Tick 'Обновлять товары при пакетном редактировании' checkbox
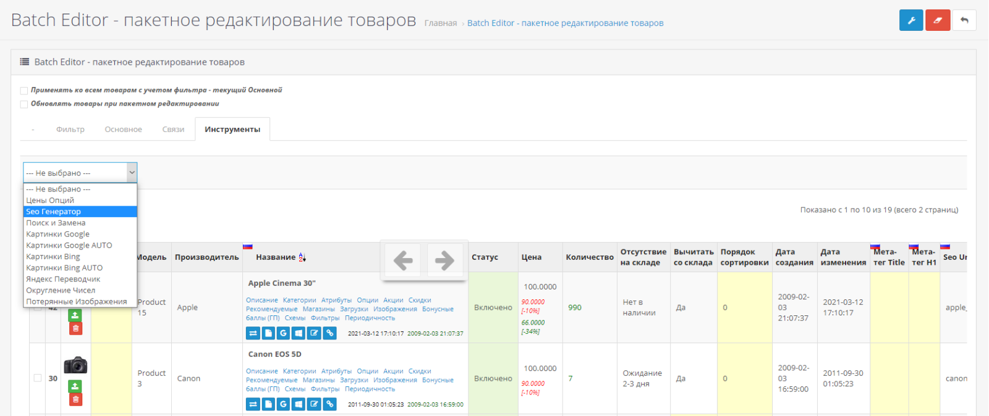 coord(24,104)
